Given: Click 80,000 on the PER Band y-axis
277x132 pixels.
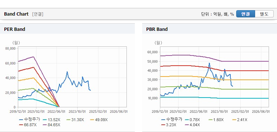Looking at the screenshot, I should point(11,48).
